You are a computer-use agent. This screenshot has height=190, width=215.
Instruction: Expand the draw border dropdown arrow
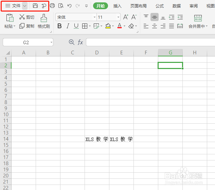(x=101, y=26)
